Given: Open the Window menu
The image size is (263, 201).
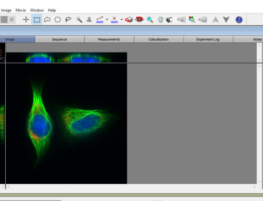Looking at the screenshot, I should [37, 10].
